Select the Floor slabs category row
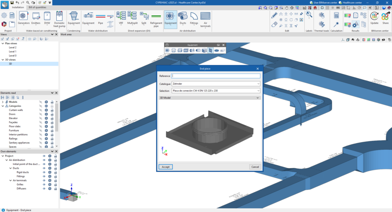392x212 pixels. point(15,126)
